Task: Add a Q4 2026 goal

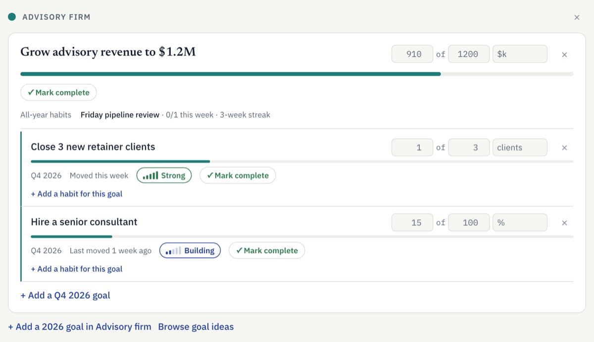Action: (65, 295)
